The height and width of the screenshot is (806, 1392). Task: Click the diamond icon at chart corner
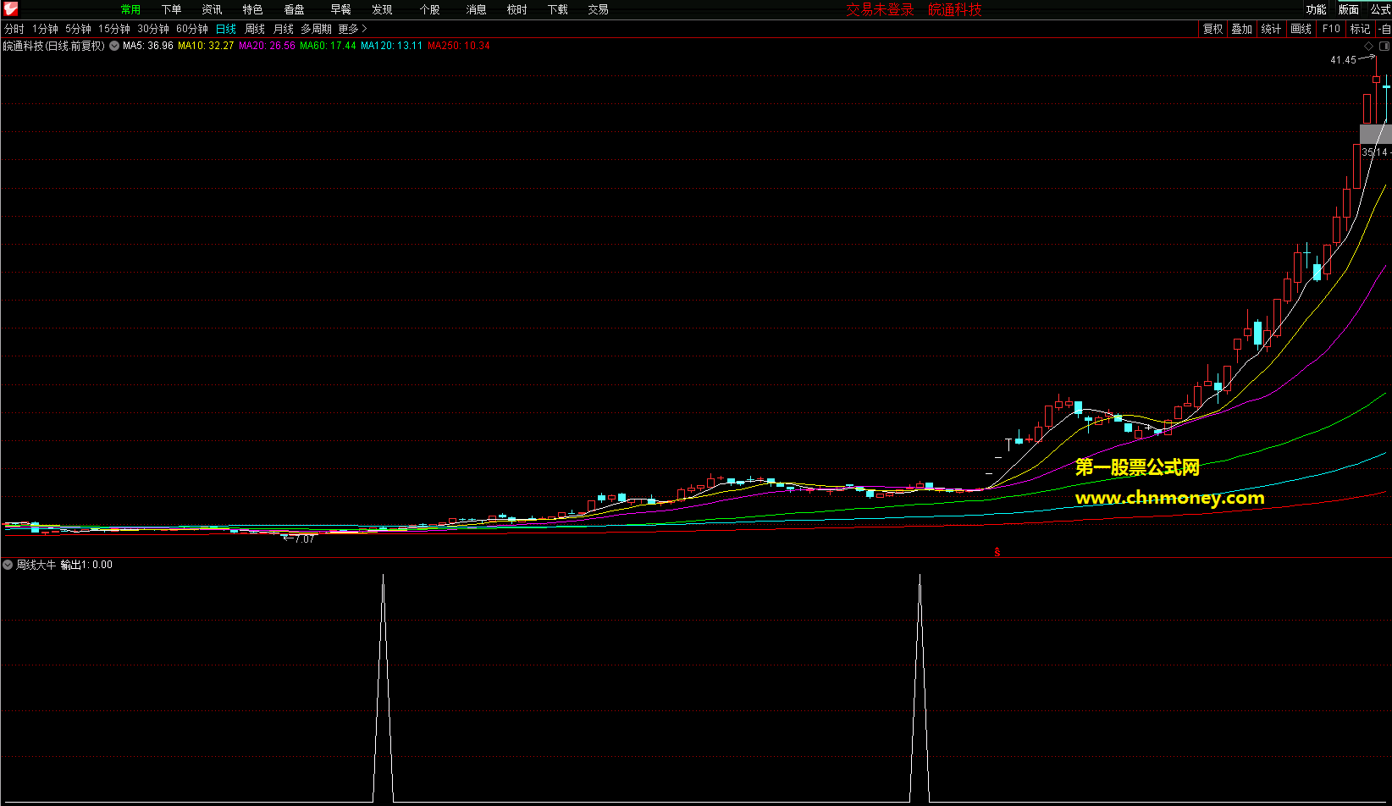coord(1368,46)
